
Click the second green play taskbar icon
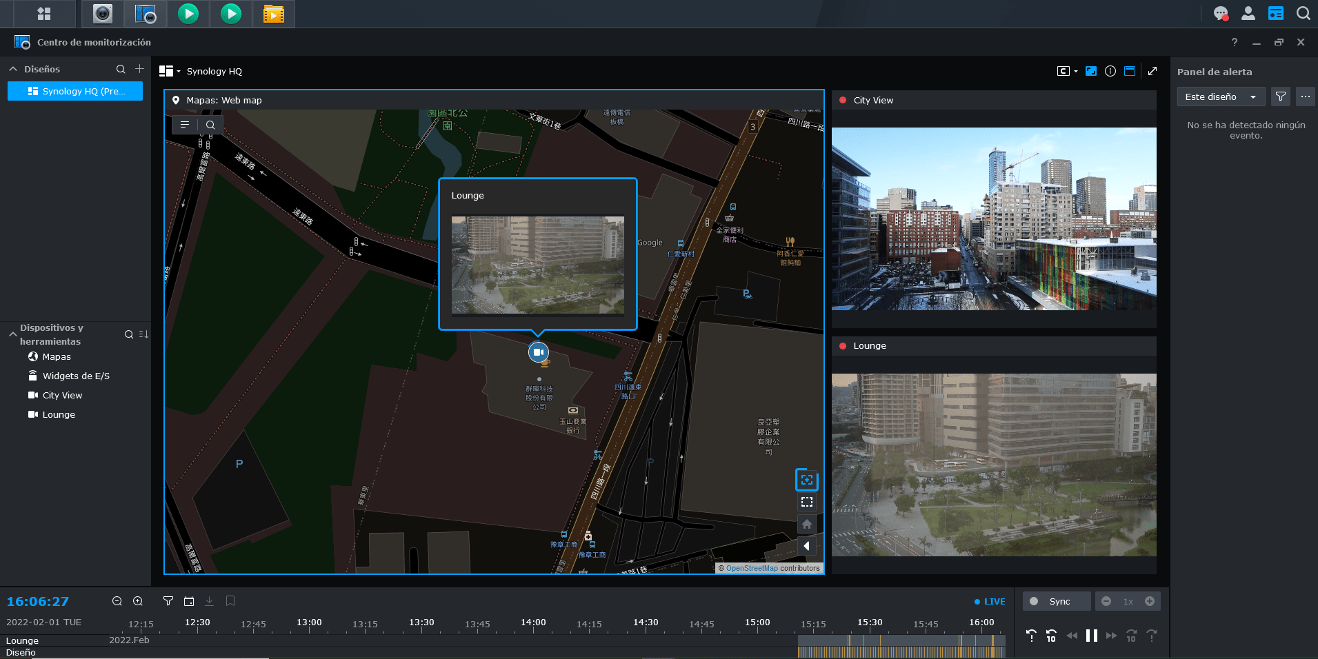[231, 14]
